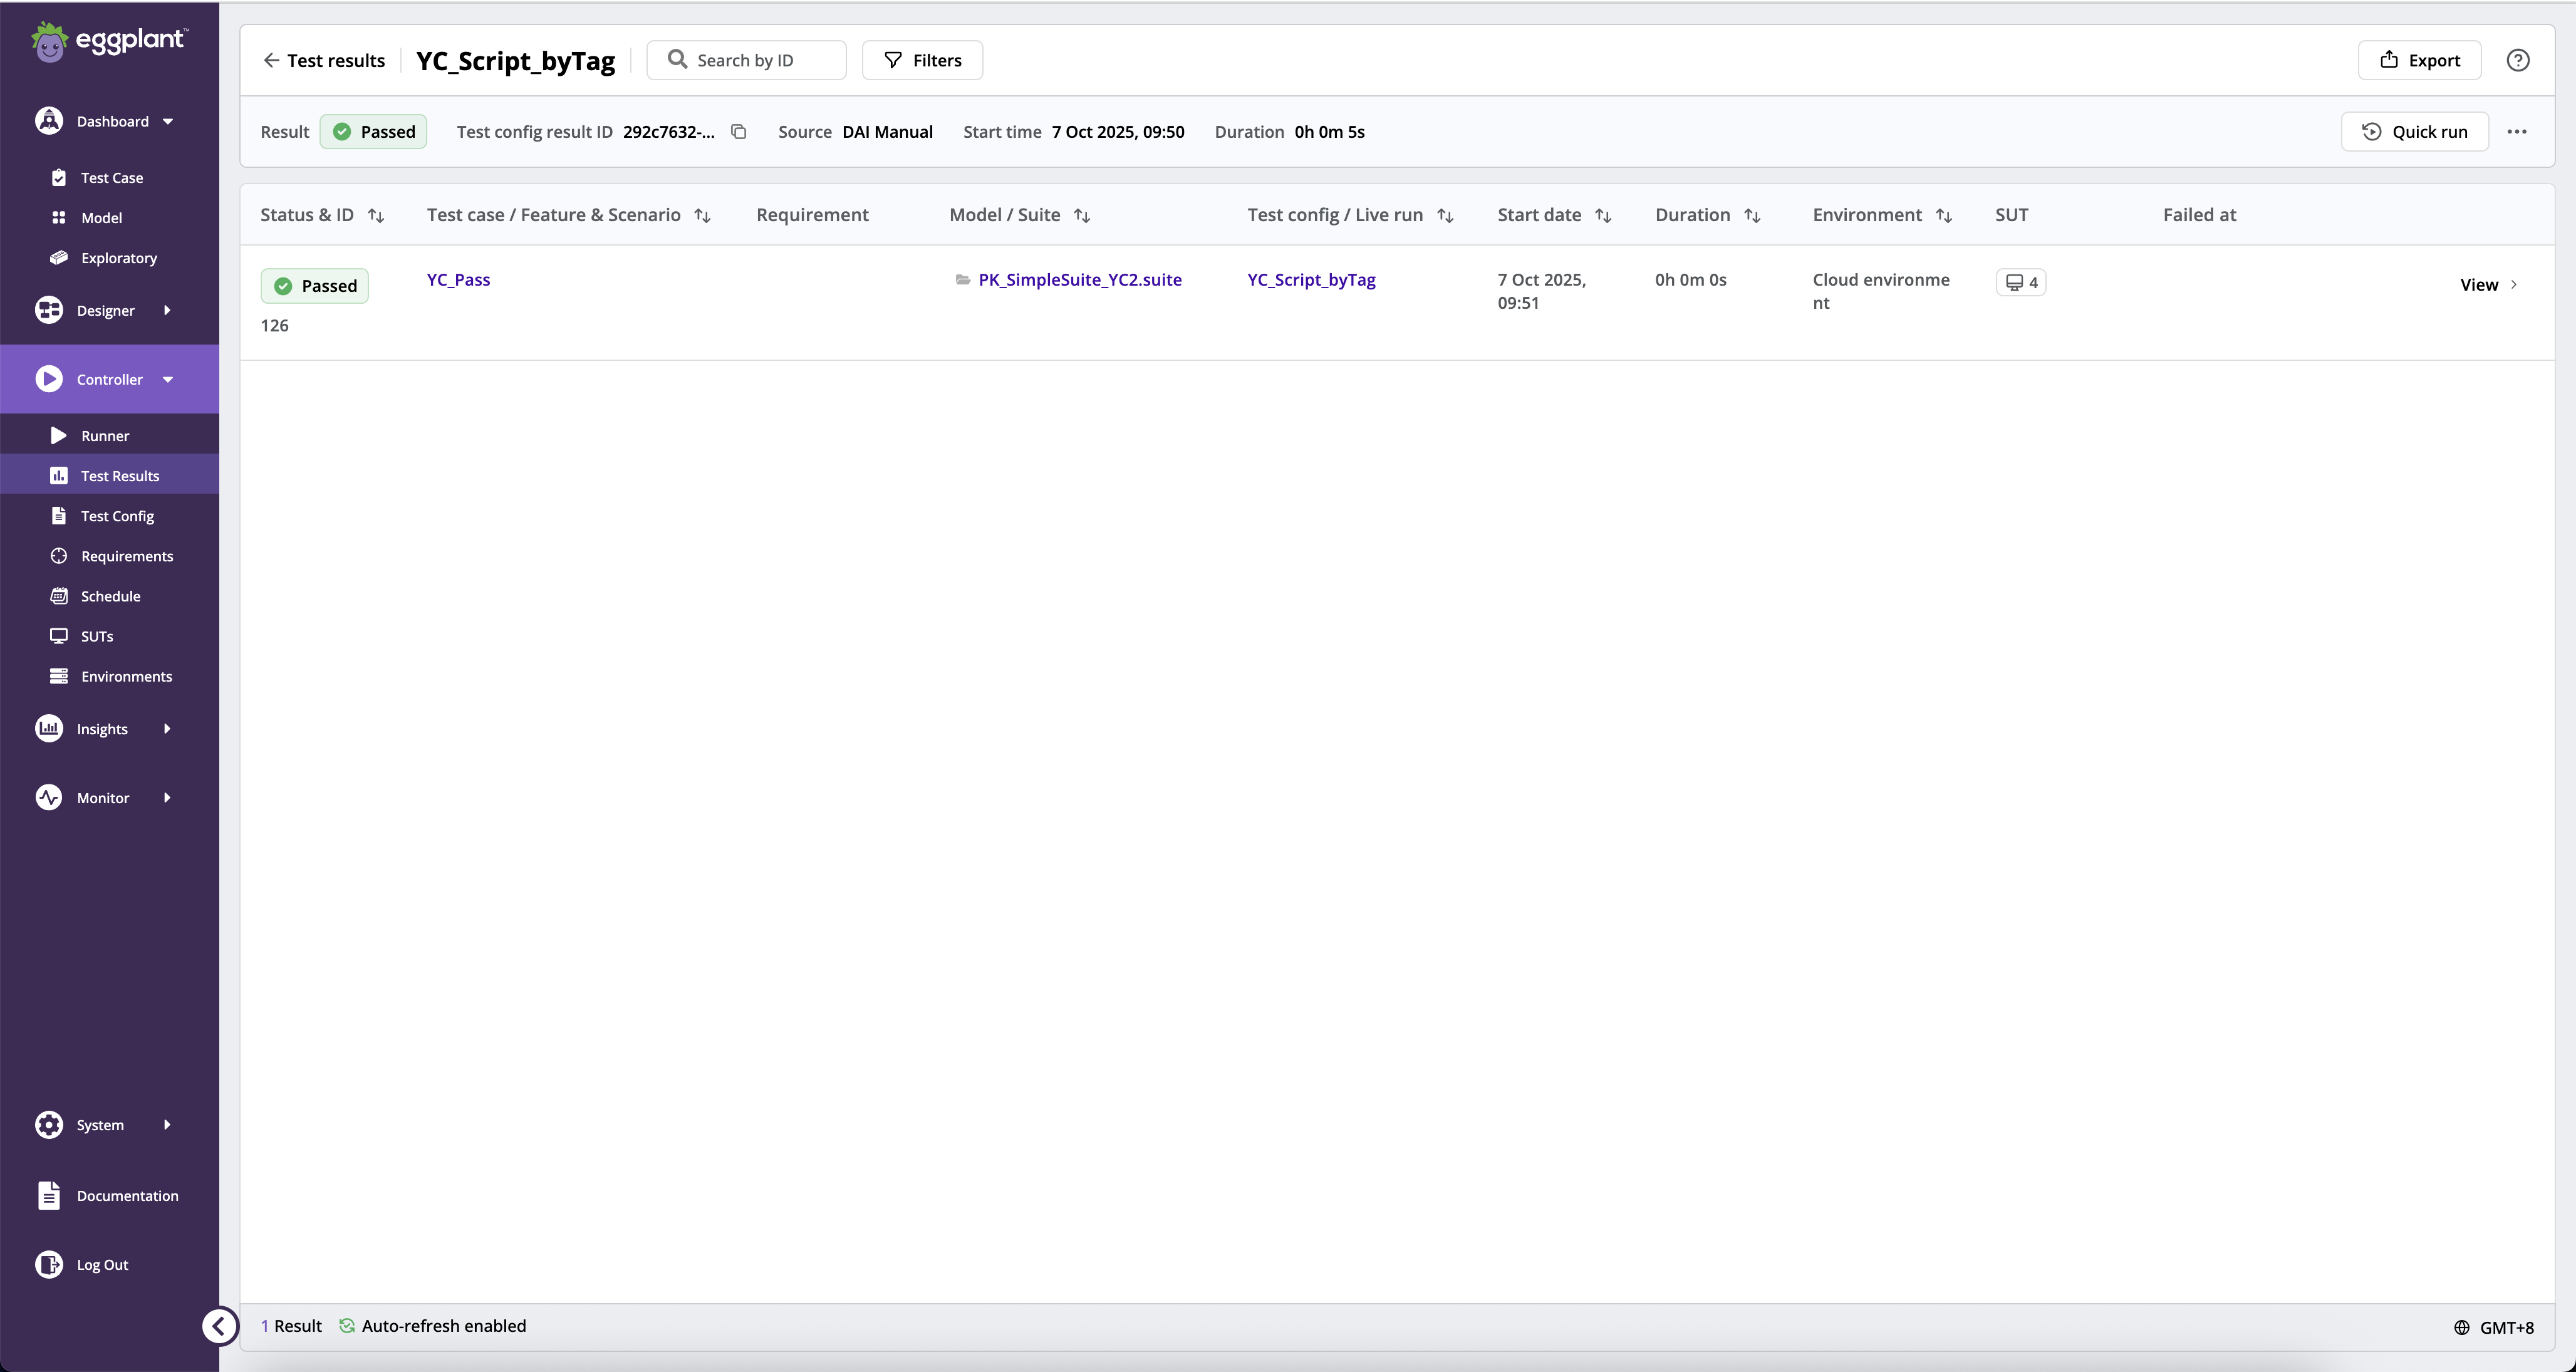Collapse the sidebar with the chevron

220,1325
